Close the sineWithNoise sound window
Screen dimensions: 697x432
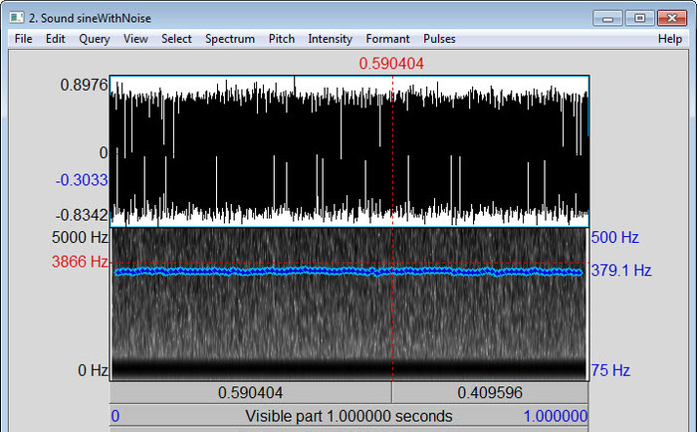672,16
